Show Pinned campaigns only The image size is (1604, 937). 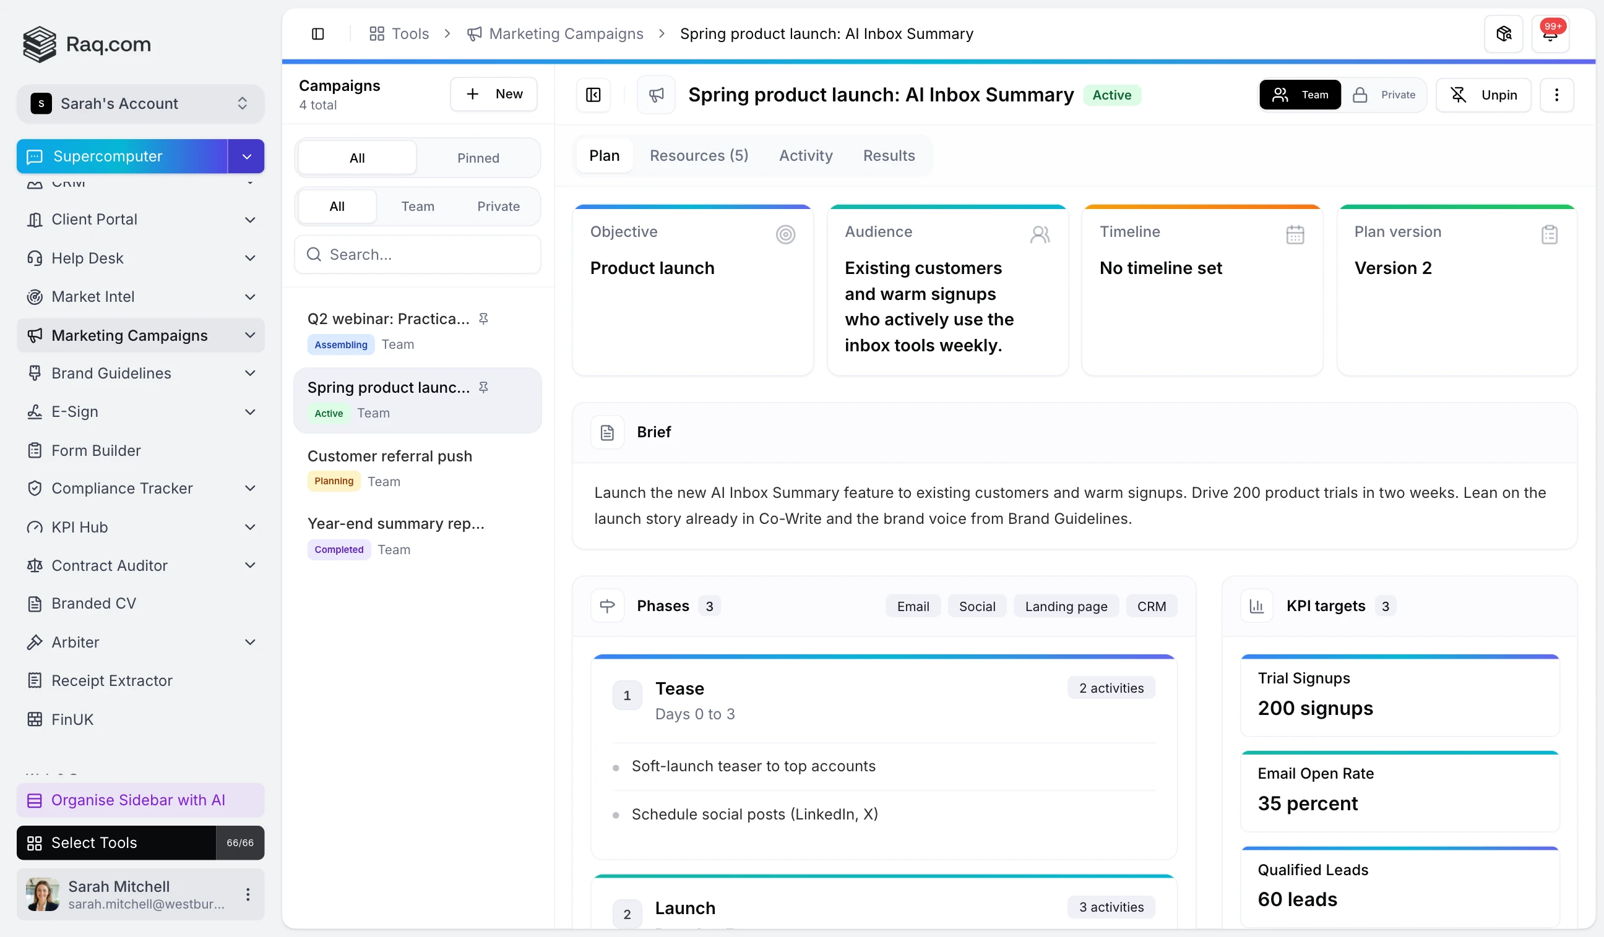click(x=478, y=158)
